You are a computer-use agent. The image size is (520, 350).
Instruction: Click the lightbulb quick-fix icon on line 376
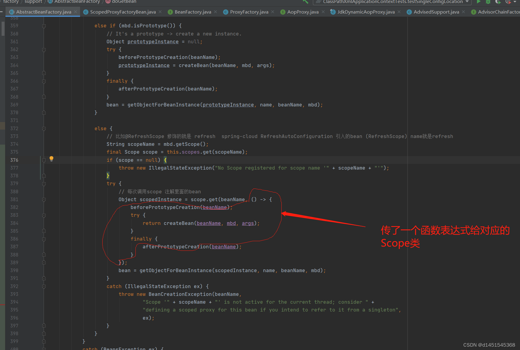(51, 159)
